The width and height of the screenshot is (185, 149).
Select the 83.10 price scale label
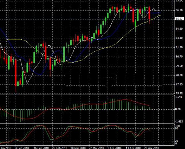pyautogui.click(x=179, y=38)
